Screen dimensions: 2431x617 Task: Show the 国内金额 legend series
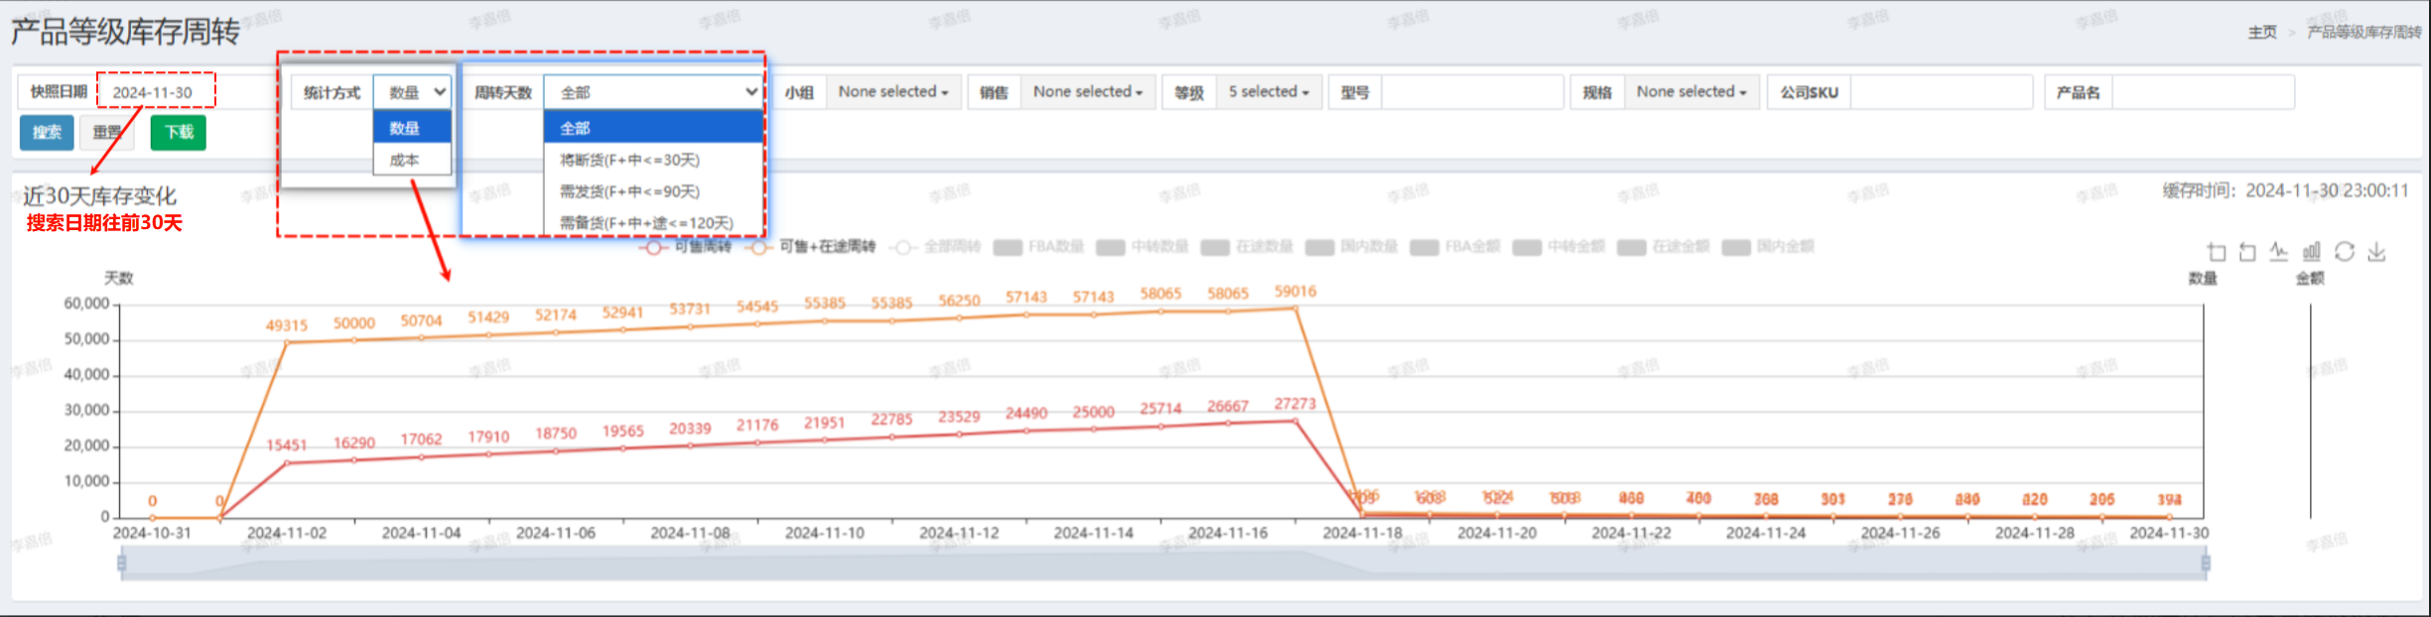click(x=1768, y=246)
